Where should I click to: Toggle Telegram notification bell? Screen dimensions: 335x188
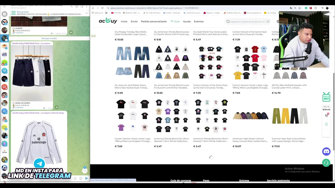coord(75,178)
